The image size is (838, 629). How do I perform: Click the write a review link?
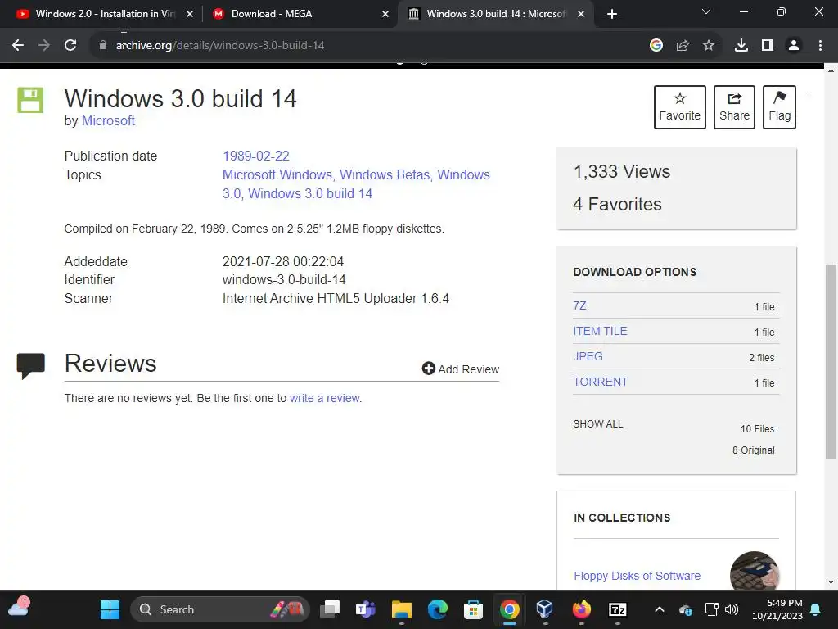pyautogui.click(x=324, y=398)
